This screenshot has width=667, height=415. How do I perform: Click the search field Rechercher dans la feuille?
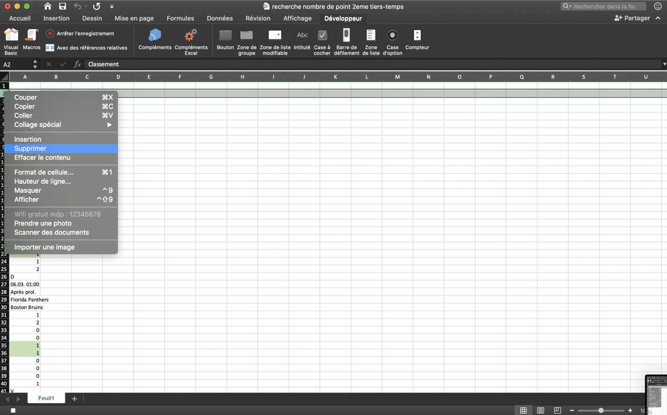click(x=604, y=6)
